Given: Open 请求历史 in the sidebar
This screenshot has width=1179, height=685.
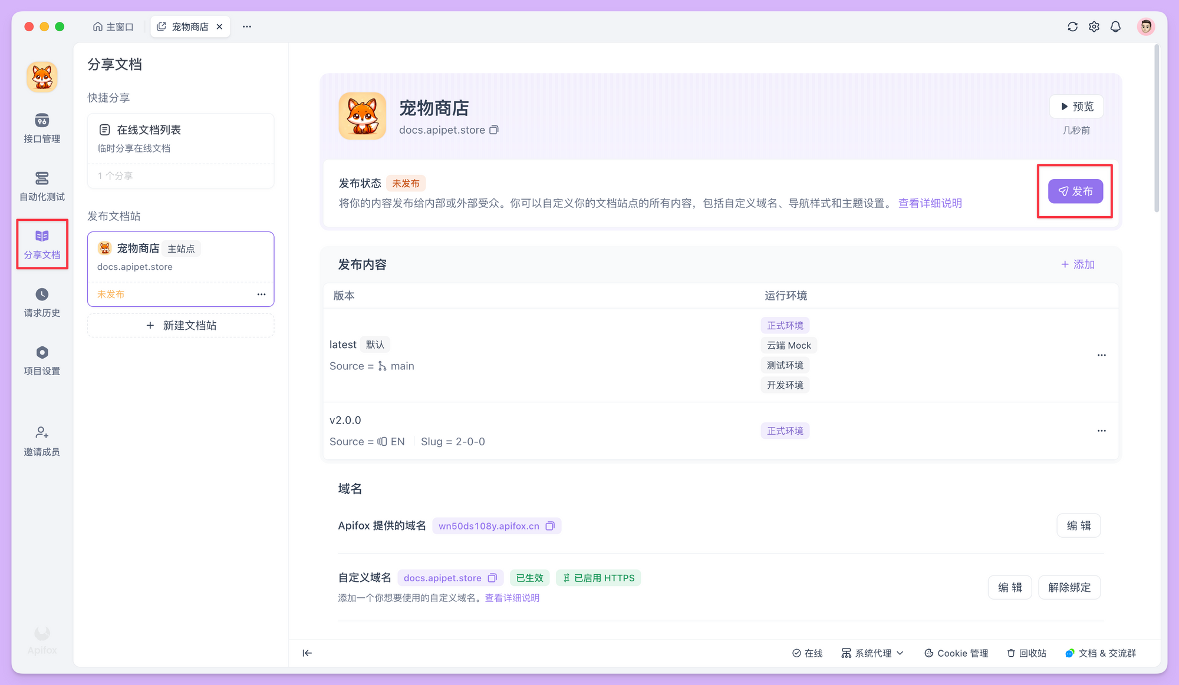Looking at the screenshot, I should pos(42,303).
